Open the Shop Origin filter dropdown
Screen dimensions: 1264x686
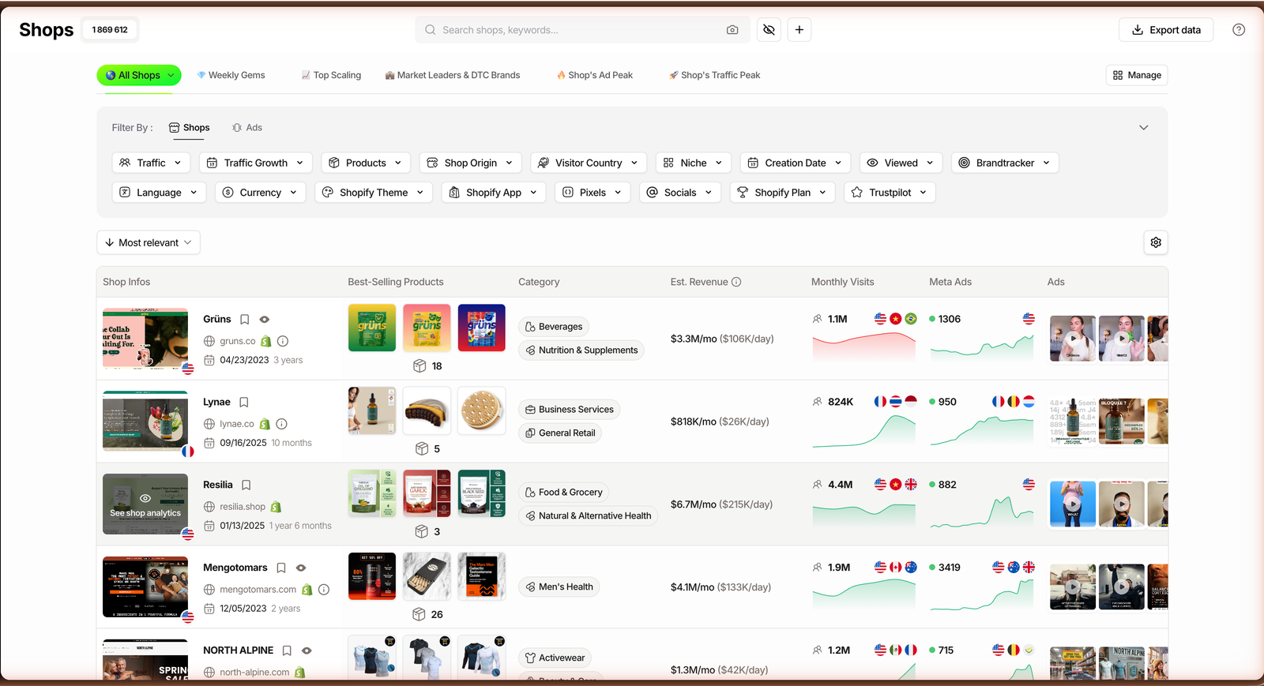pyautogui.click(x=471, y=163)
